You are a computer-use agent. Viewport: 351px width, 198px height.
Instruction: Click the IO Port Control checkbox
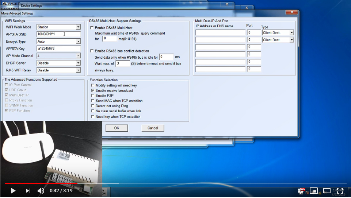point(6,85)
